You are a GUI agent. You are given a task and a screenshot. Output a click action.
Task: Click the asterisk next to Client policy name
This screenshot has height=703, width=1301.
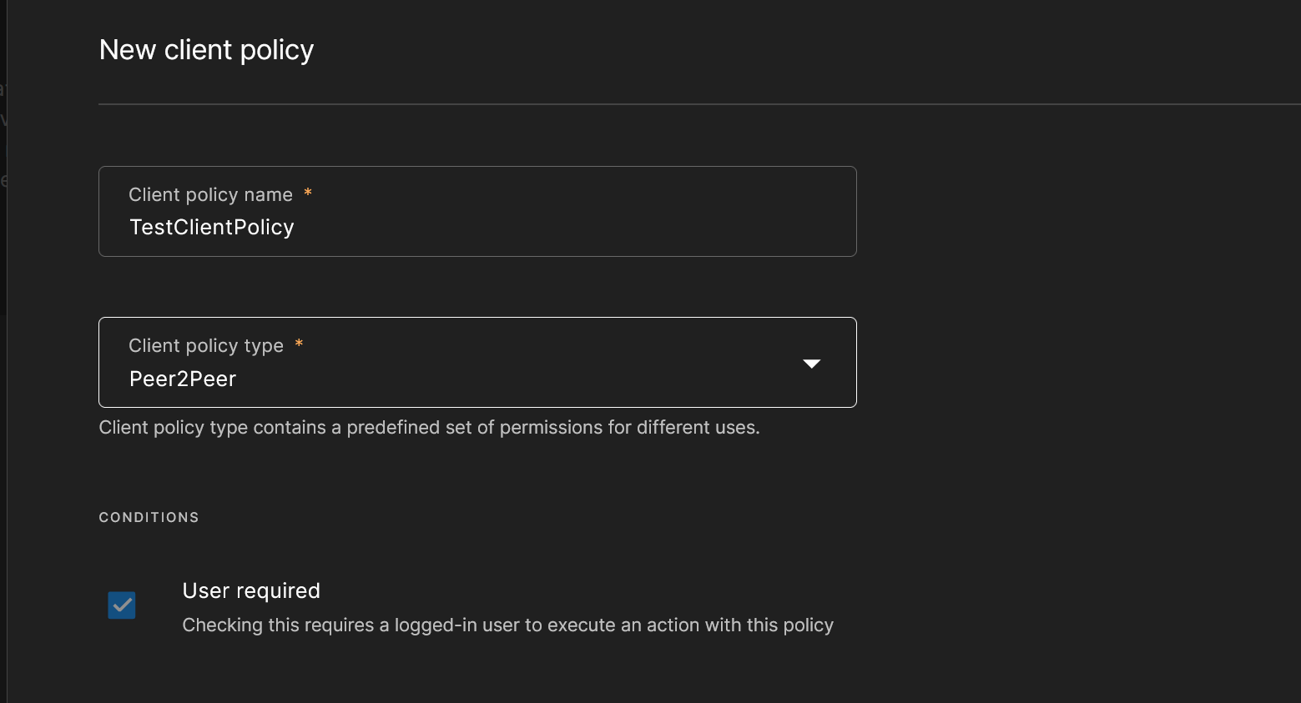[308, 193]
